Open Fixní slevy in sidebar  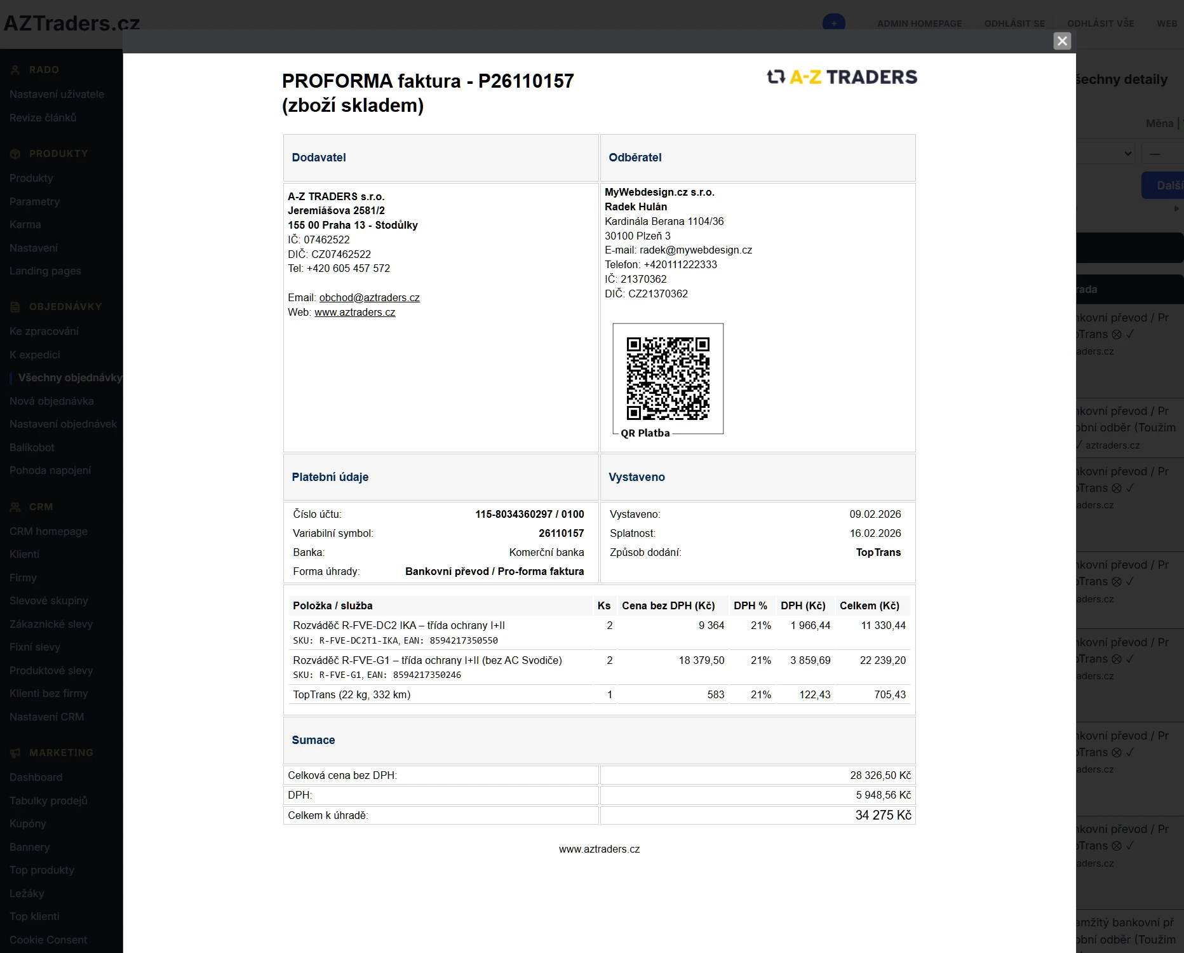pyautogui.click(x=35, y=647)
